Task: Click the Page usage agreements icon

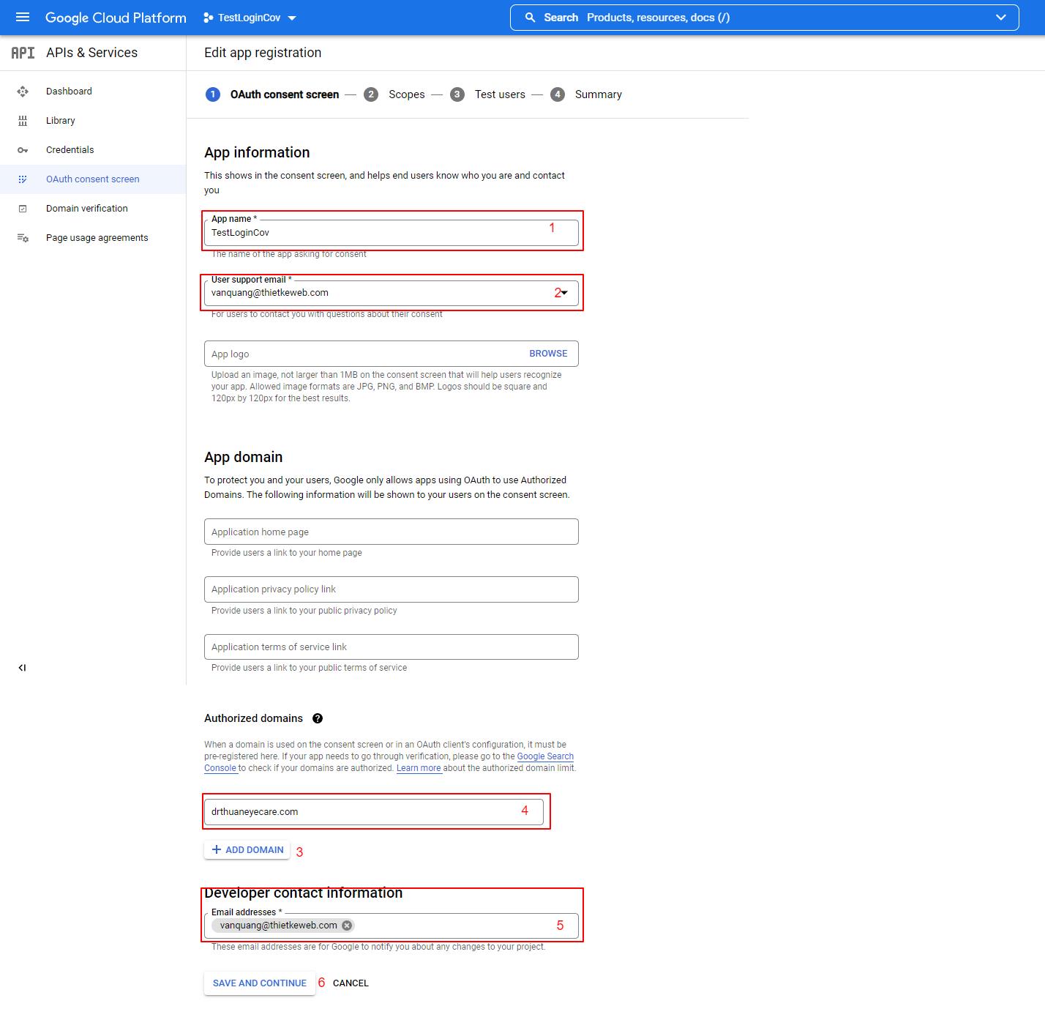Action: (x=23, y=238)
